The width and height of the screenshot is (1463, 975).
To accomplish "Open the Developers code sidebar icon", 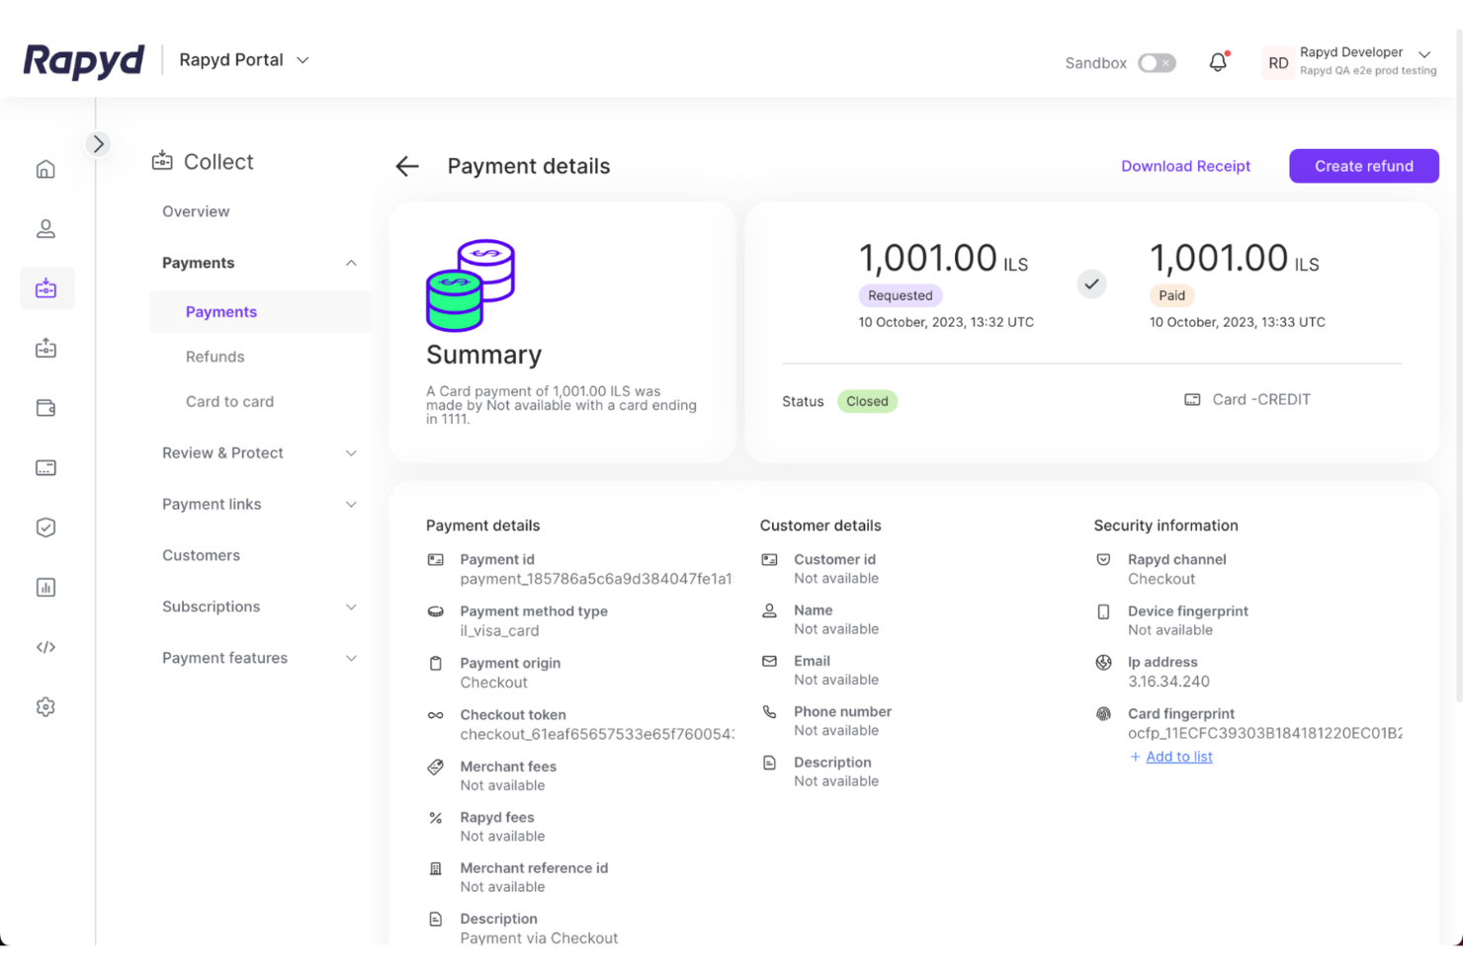I will coord(45,647).
